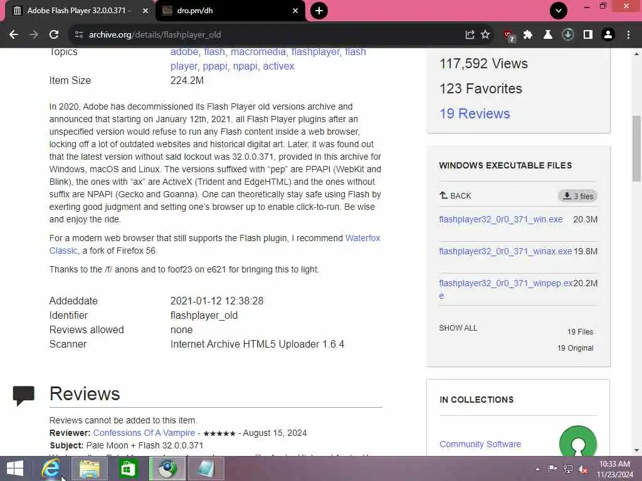Close the dro.pm/dh tab
Screen dimensions: 642x481
[x=295, y=11]
